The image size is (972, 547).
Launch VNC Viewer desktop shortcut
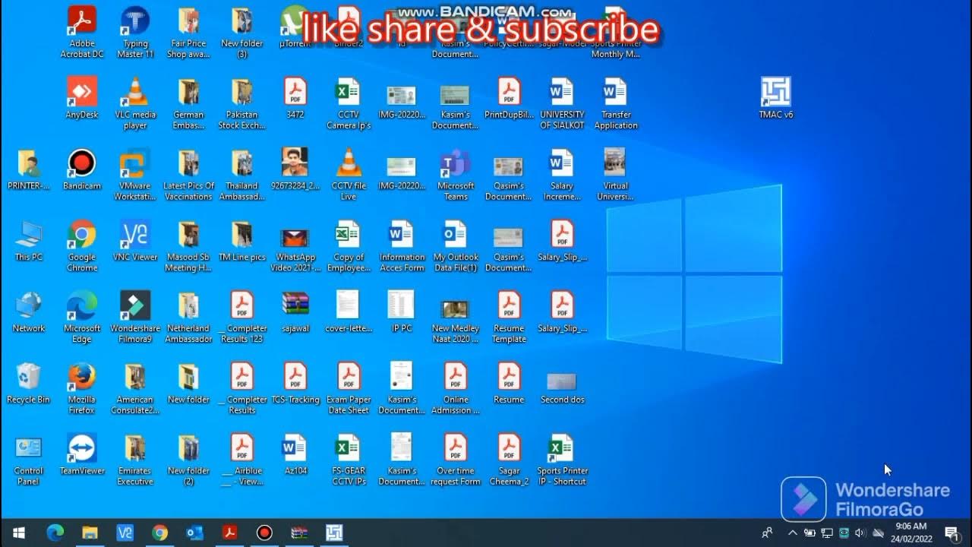pyautogui.click(x=135, y=241)
